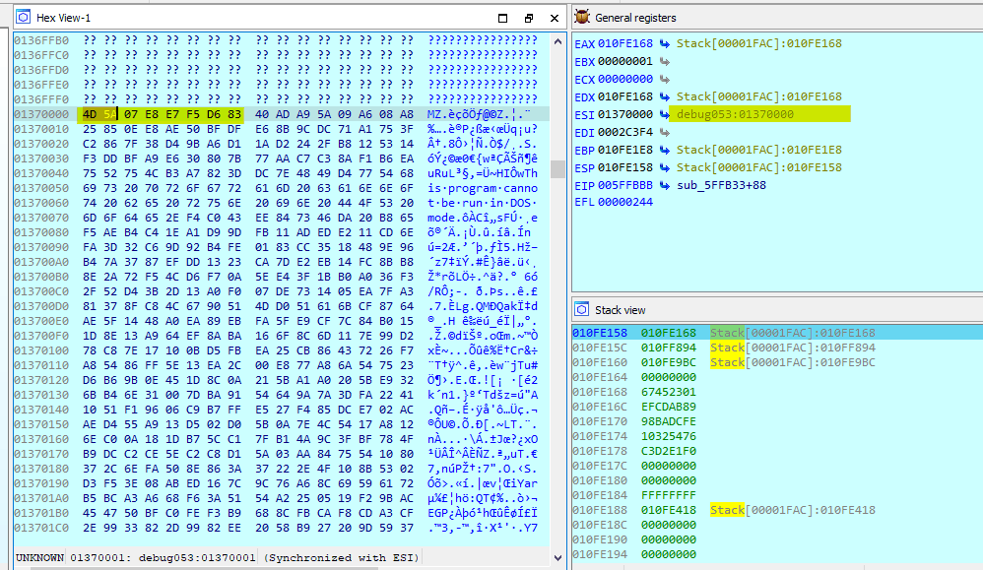Select the ECX value 00000000
Screen dimensions: 983x570
[x=625, y=79]
